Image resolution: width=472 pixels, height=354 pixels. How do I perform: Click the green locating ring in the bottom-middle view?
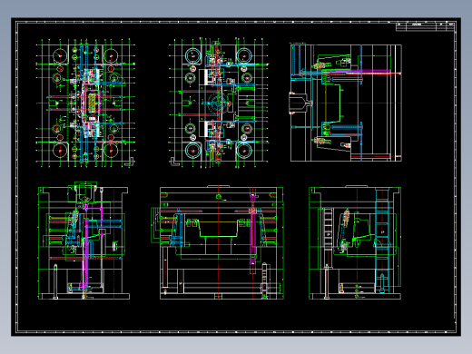point(219,197)
